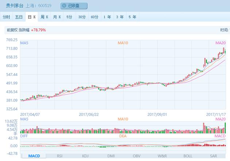Click the 547.44 price axis label
Viewport: 230px width, 161px height.
pos(12,75)
